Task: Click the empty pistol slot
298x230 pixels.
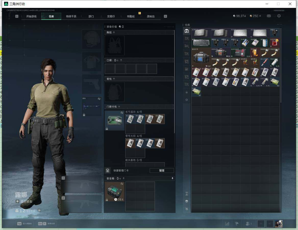Action: pos(92,84)
